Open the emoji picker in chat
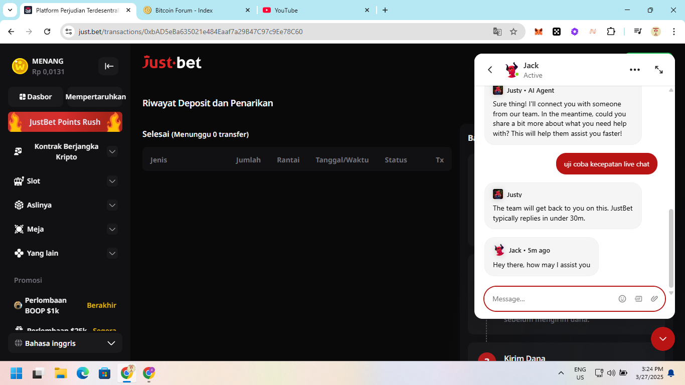685x385 pixels. [x=622, y=299]
